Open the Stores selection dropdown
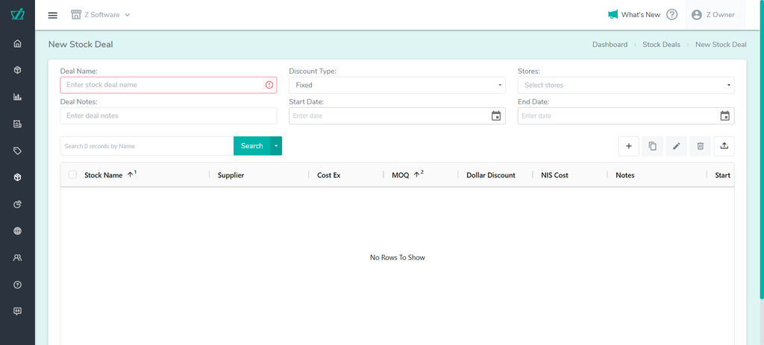The height and width of the screenshot is (345, 764). 625,85
